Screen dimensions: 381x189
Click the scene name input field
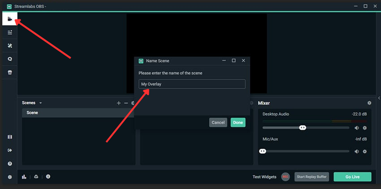click(x=192, y=84)
